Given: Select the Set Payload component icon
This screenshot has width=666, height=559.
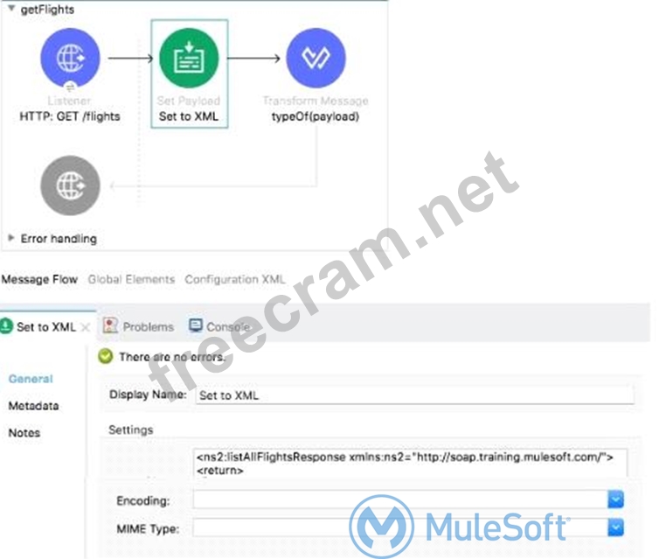Looking at the screenshot, I should (189, 58).
